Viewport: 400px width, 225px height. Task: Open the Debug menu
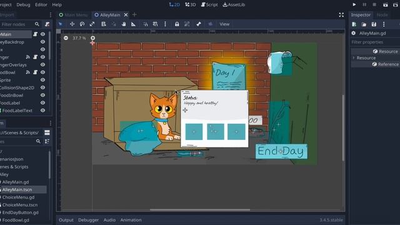tap(23, 4)
